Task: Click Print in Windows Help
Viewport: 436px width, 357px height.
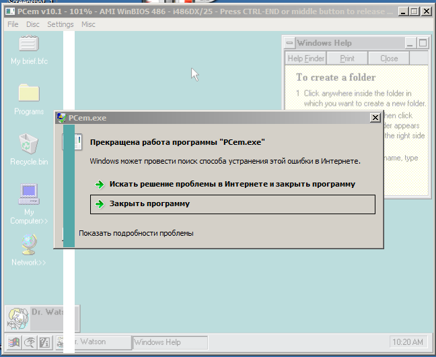Action: (347, 59)
